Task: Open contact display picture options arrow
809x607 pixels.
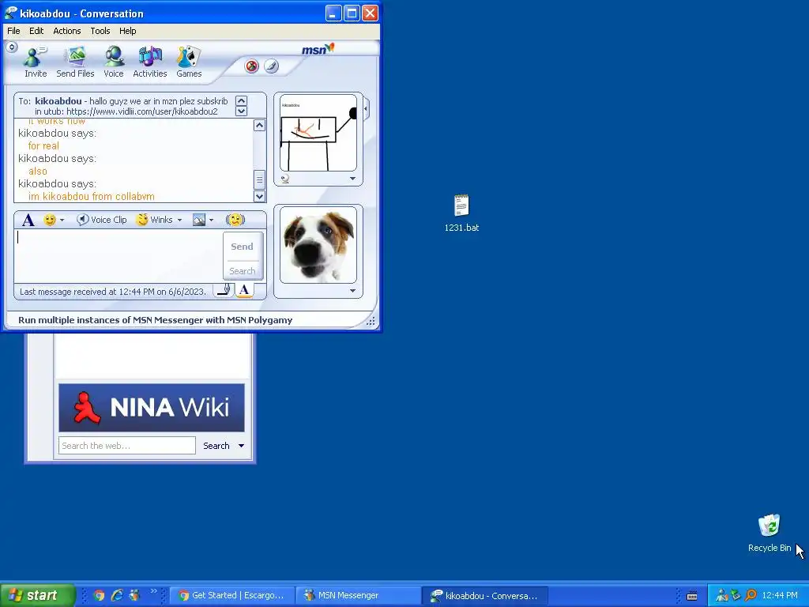Action: click(x=353, y=179)
